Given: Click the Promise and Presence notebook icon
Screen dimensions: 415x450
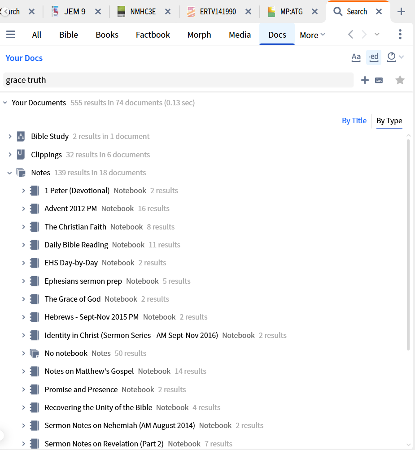Looking at the screenshot, I should (x=35, y=389).
